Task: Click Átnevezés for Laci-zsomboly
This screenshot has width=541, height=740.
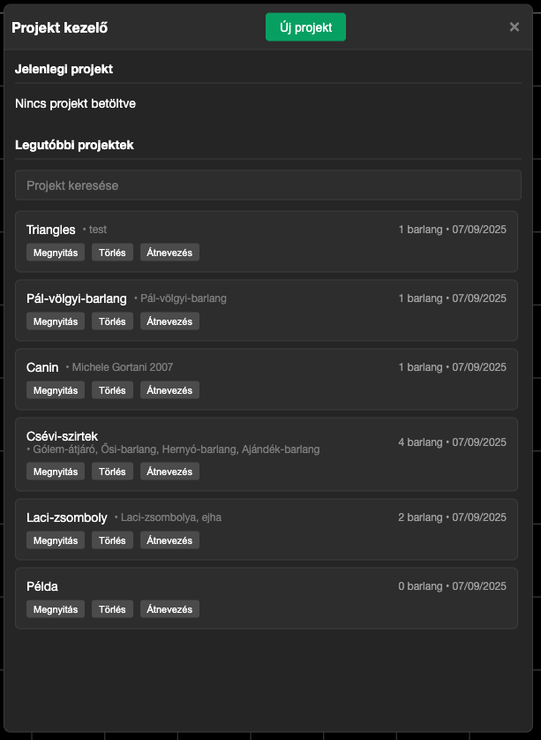Action: (x=169, y=540)
